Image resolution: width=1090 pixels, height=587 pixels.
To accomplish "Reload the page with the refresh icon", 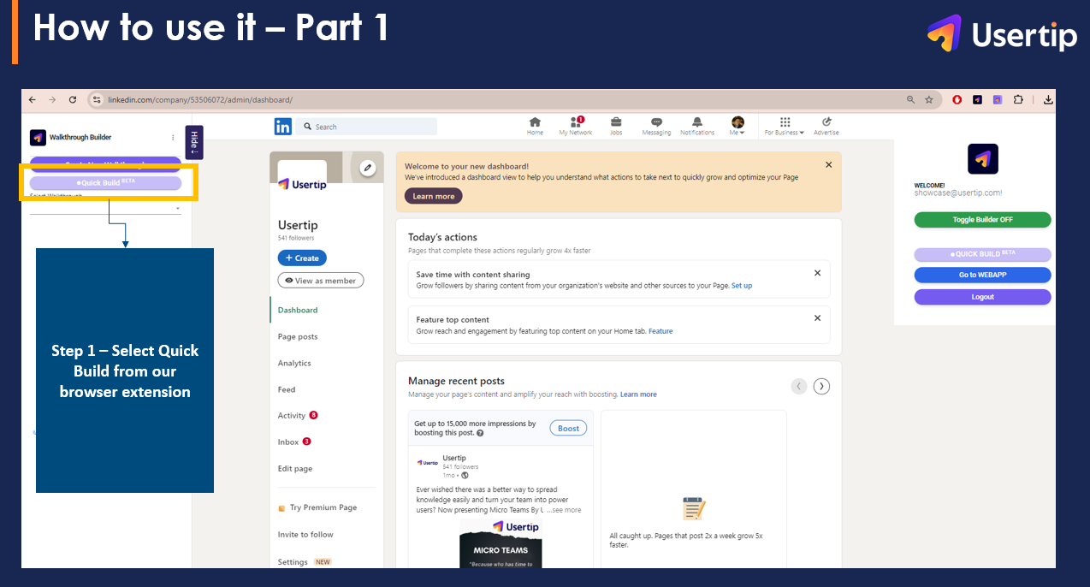I will point(73,100).
